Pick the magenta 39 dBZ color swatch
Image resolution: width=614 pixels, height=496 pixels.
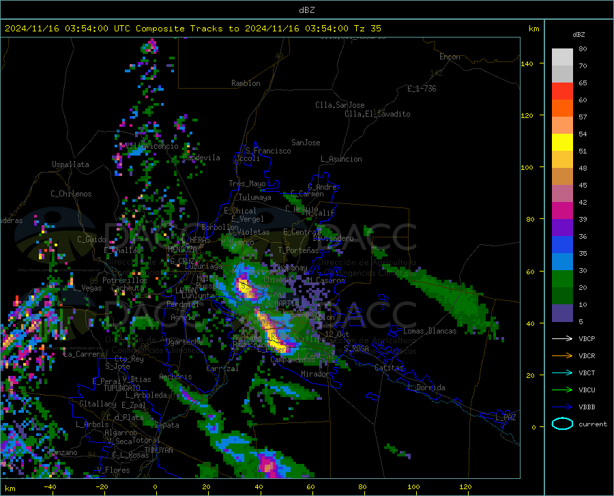(562, 211)
